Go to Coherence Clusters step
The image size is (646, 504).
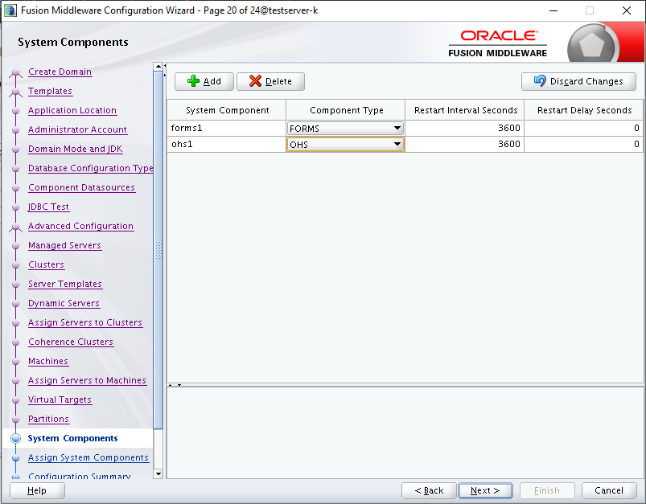coord(71,342)
